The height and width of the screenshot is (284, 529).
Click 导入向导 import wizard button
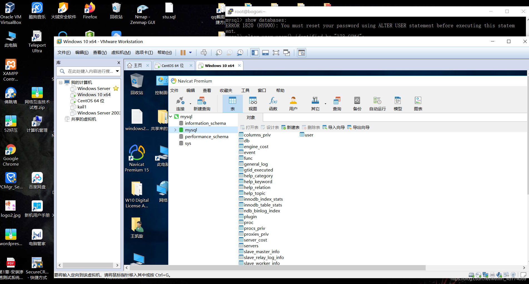pos(333,127)
